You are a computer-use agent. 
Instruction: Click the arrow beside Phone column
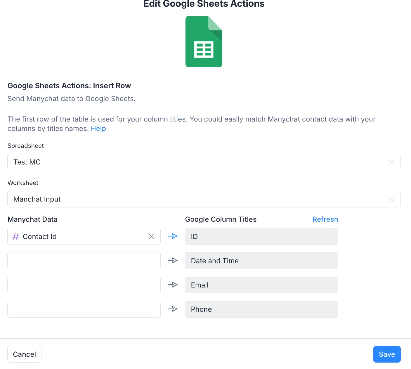[173, 309]
